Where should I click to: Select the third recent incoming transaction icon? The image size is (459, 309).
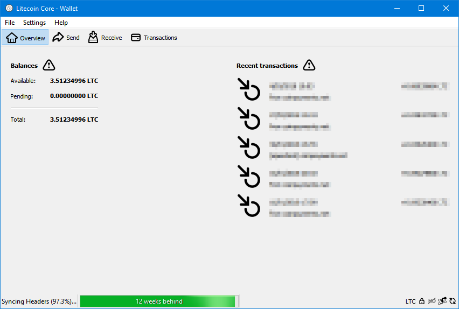click(x=248, y=148)
